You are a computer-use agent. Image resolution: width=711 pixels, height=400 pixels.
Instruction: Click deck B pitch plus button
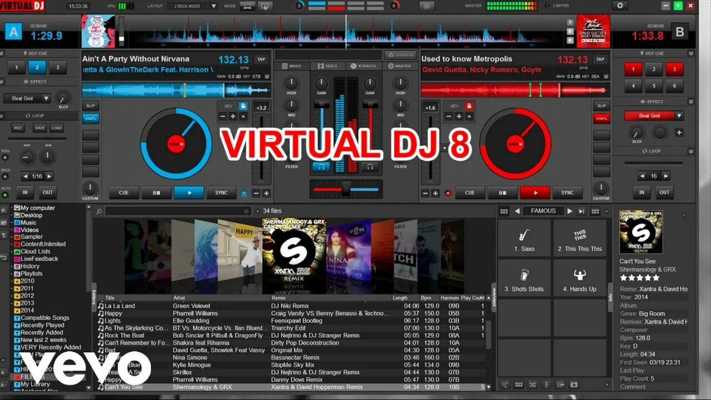click(435, 193)
